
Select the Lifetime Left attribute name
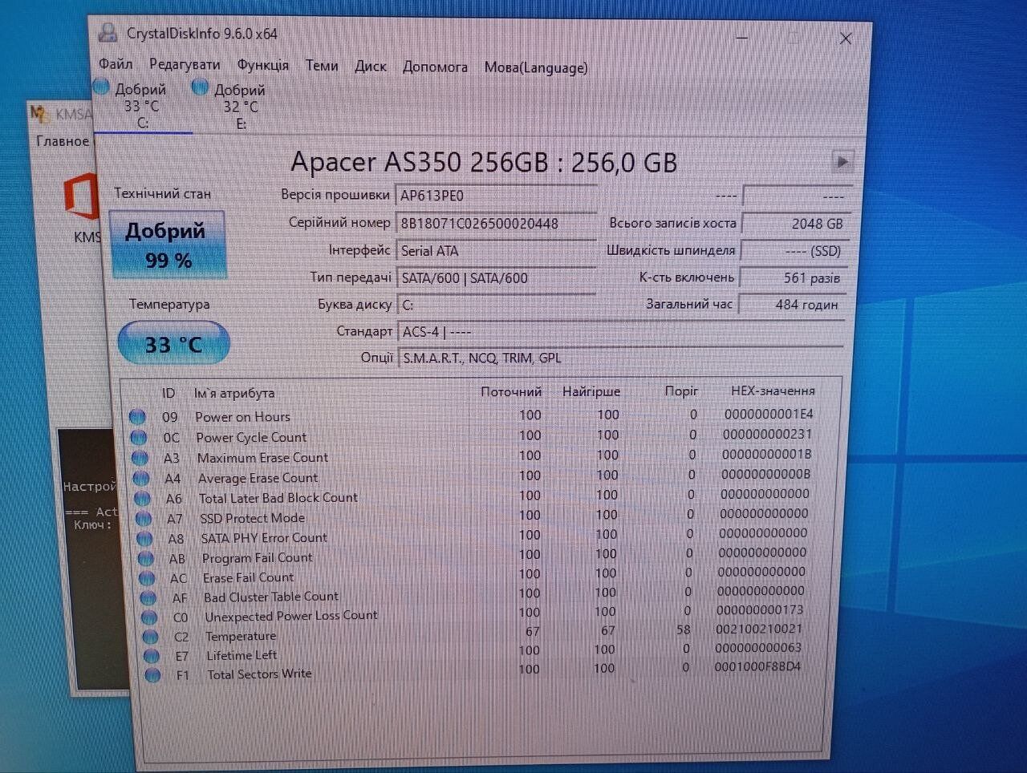[242, 655]
